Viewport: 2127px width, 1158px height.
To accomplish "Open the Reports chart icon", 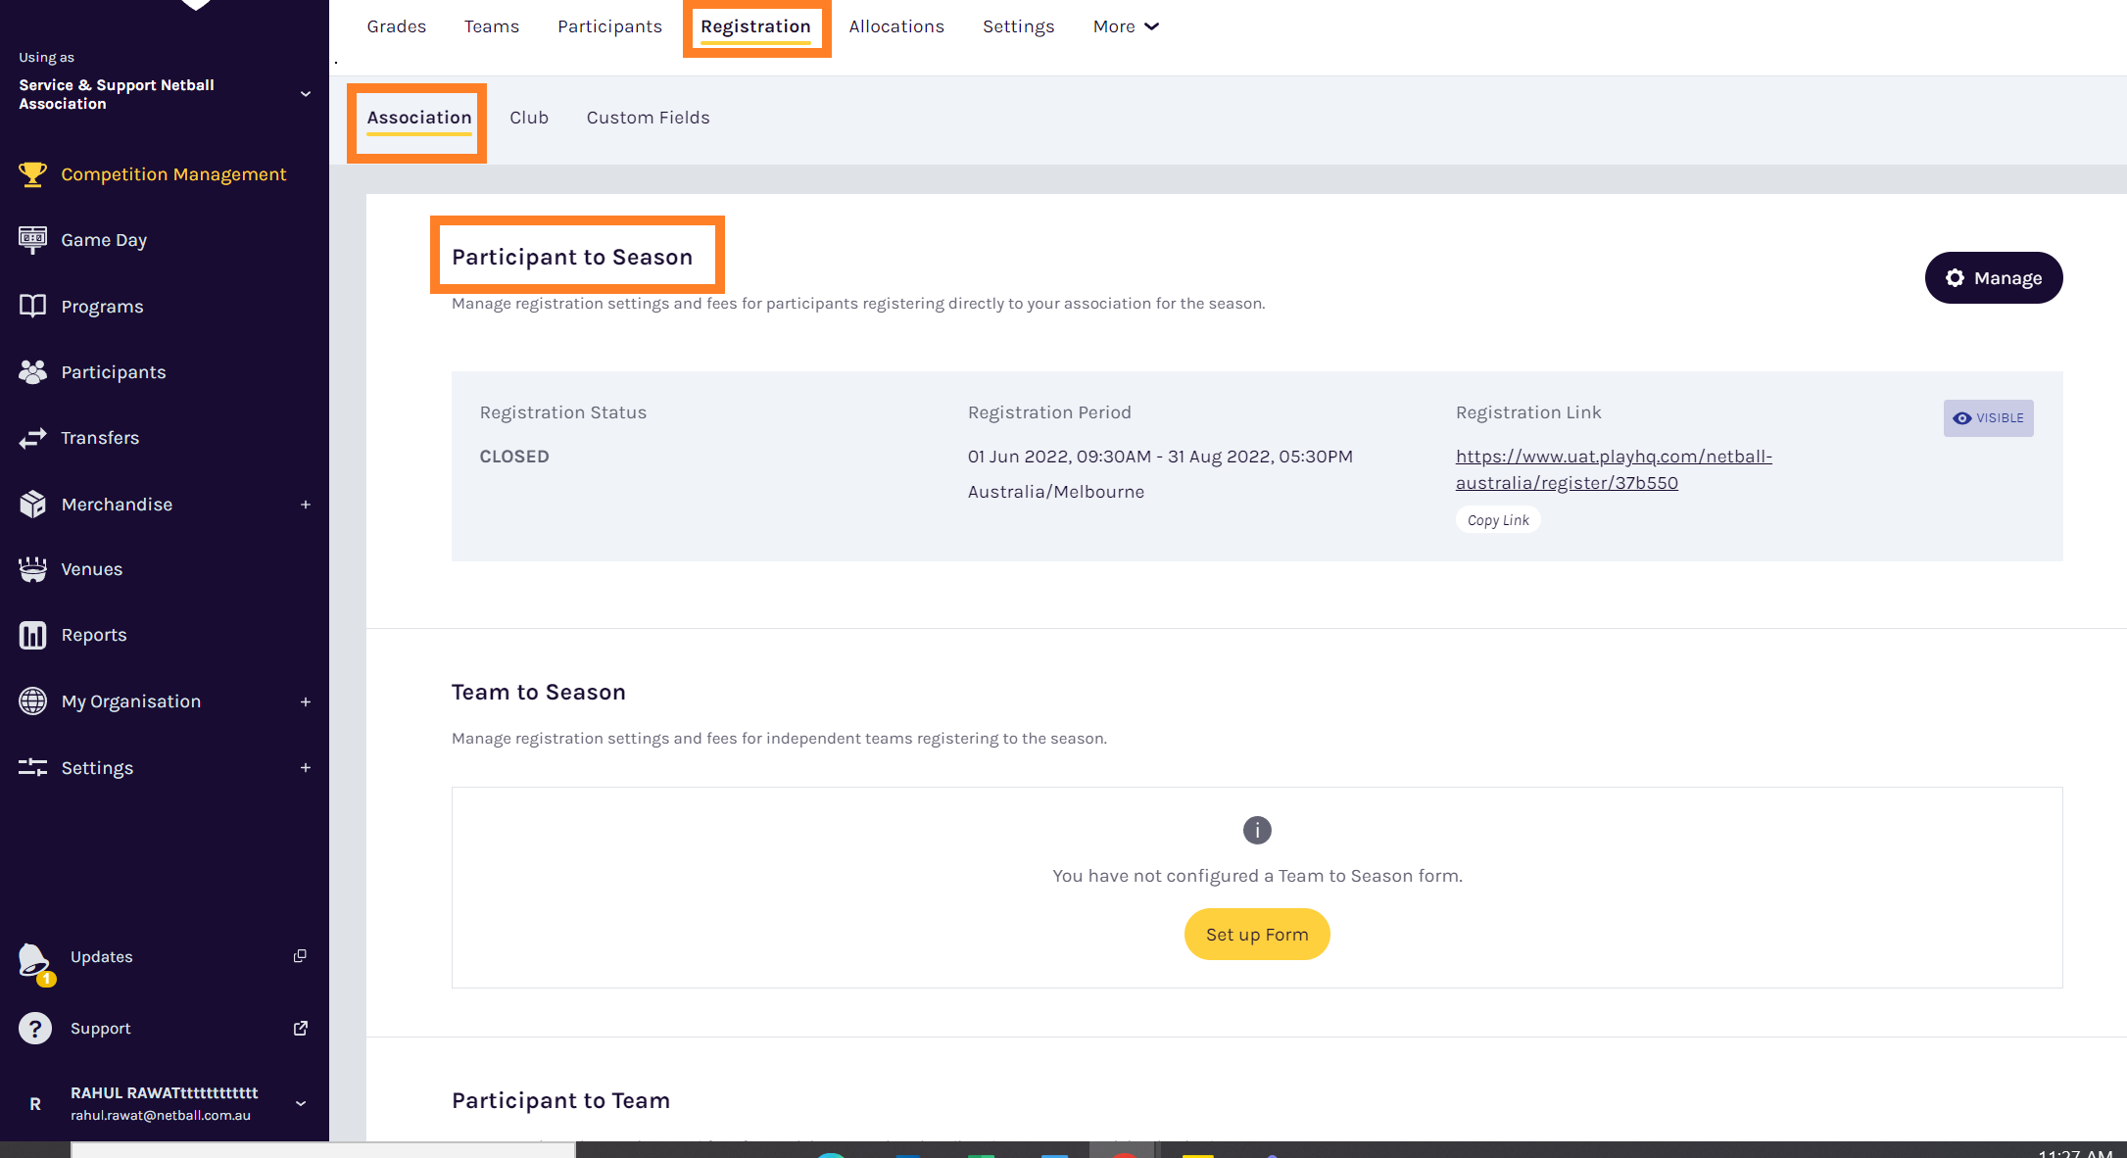I will tap(32, 635).
